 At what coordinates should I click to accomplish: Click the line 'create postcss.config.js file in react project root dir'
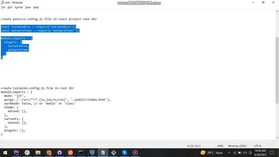click(49, 19)
